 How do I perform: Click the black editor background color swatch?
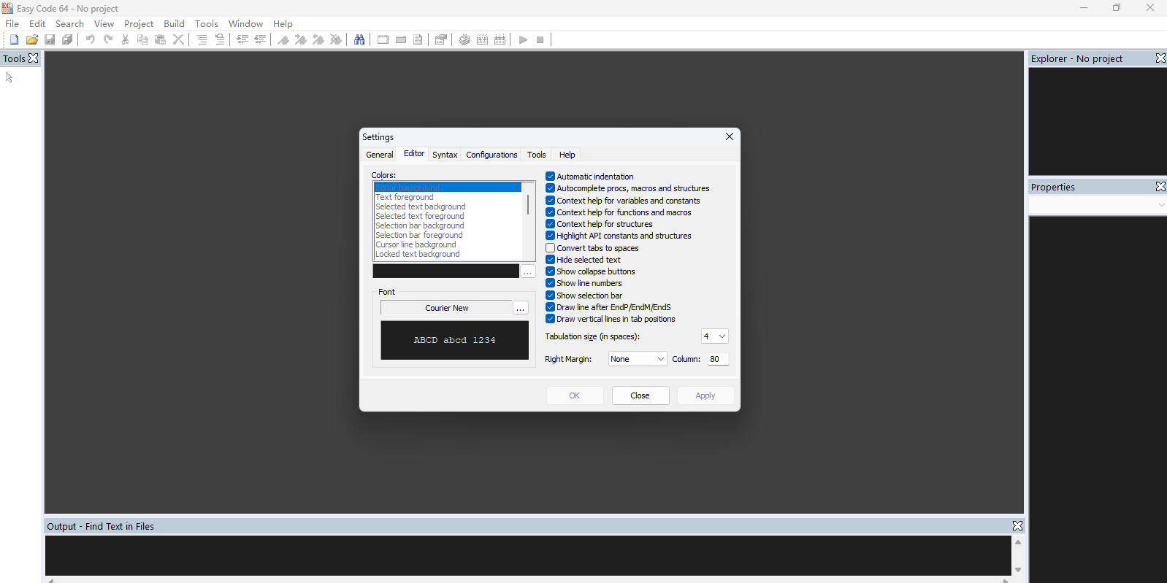pyautogui.click(x=445, y=271)
